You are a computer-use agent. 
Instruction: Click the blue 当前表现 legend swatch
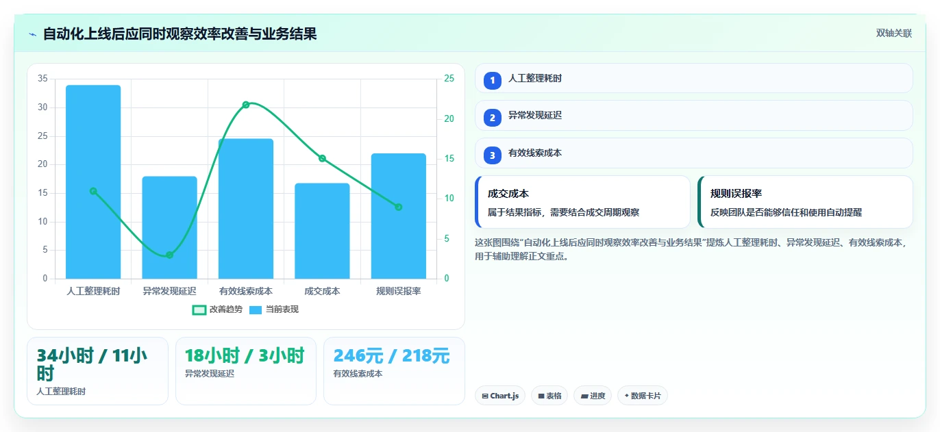pos(256,310)
